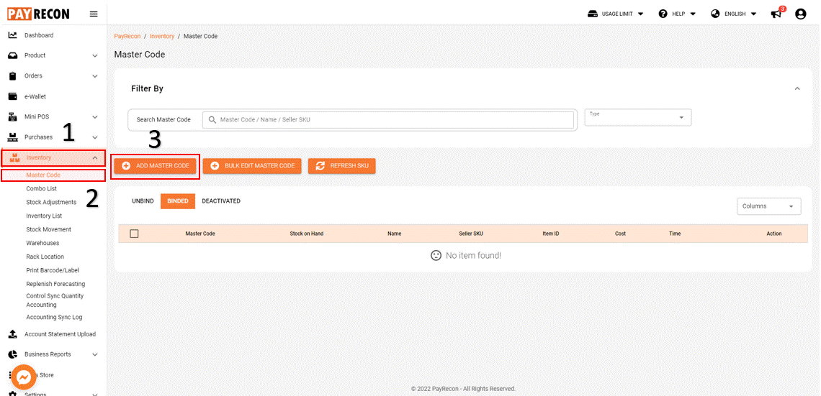The image size is (821, 396).
Task: Switch to the Binded tab
Action: point(178,201)
